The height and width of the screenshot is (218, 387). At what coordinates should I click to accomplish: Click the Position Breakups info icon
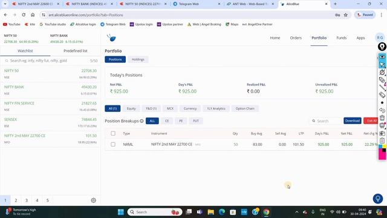(x=141, y=121)
